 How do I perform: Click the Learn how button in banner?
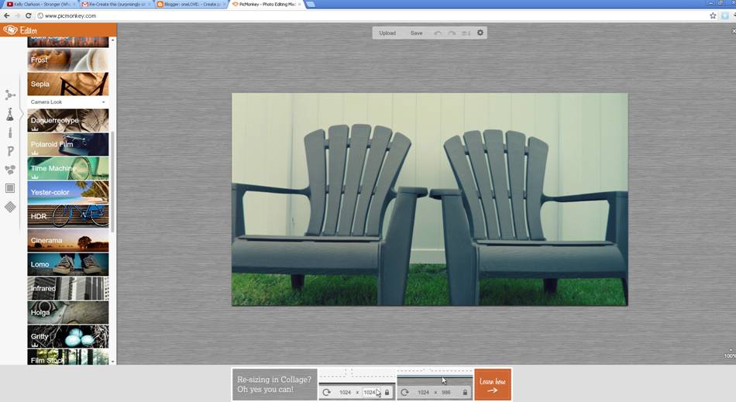point(493,385)
